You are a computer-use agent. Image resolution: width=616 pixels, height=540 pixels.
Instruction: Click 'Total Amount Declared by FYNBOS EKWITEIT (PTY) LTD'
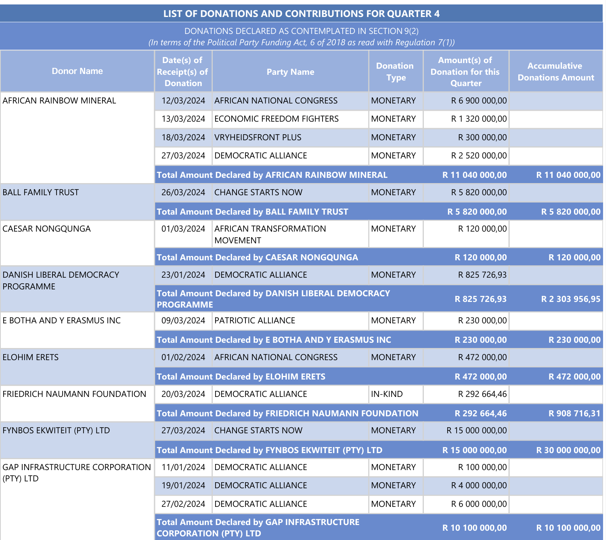[269, 450]
